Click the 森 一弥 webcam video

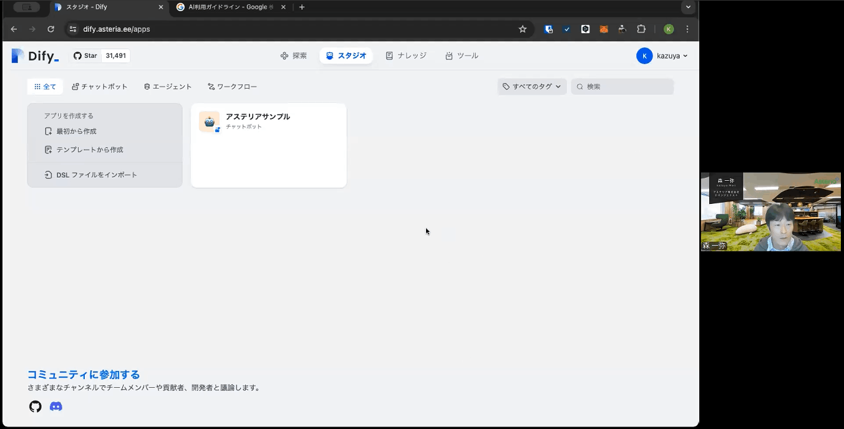point(771,212)
